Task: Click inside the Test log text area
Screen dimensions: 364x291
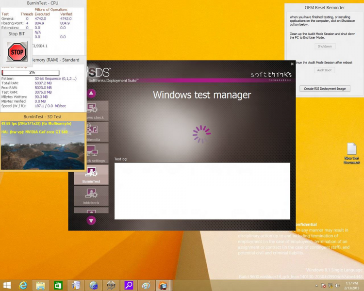Action: pos(202,191)
